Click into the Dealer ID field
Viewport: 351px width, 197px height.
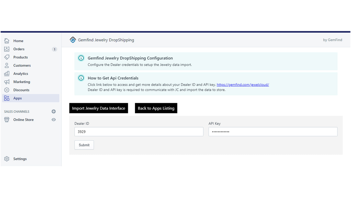point(139,132)
